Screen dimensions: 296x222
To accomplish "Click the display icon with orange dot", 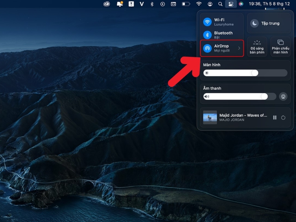I will pyautogui.click(x=120, y=4).
